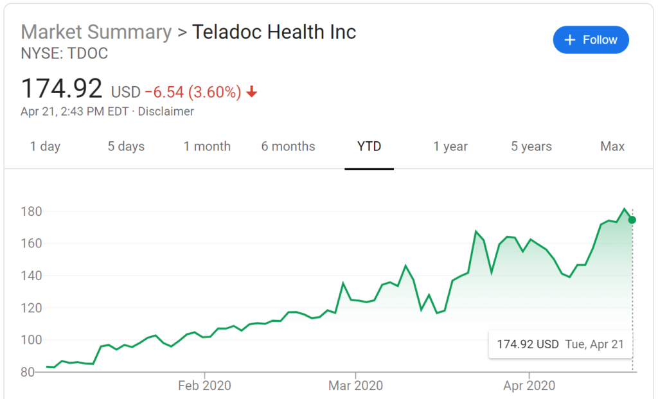The width and height of the screenshot is (658, 399).
Task: Click the green dot chart marker
Action: [x=632, y=220]
